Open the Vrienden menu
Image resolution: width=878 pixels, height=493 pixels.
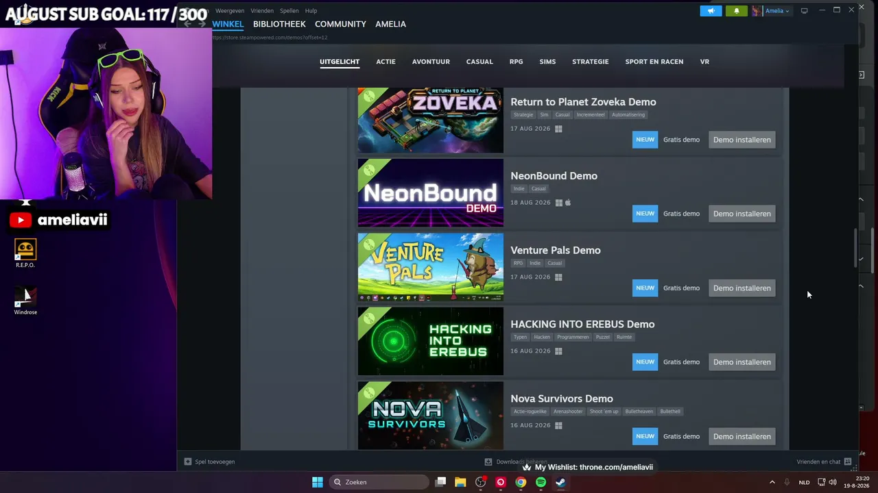(262, 11)
